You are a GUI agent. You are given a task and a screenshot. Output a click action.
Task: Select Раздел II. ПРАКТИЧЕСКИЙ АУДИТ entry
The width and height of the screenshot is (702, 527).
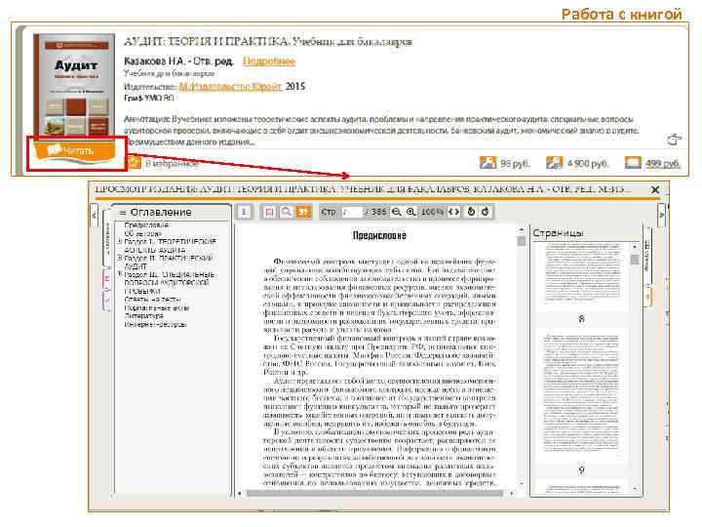169,263
